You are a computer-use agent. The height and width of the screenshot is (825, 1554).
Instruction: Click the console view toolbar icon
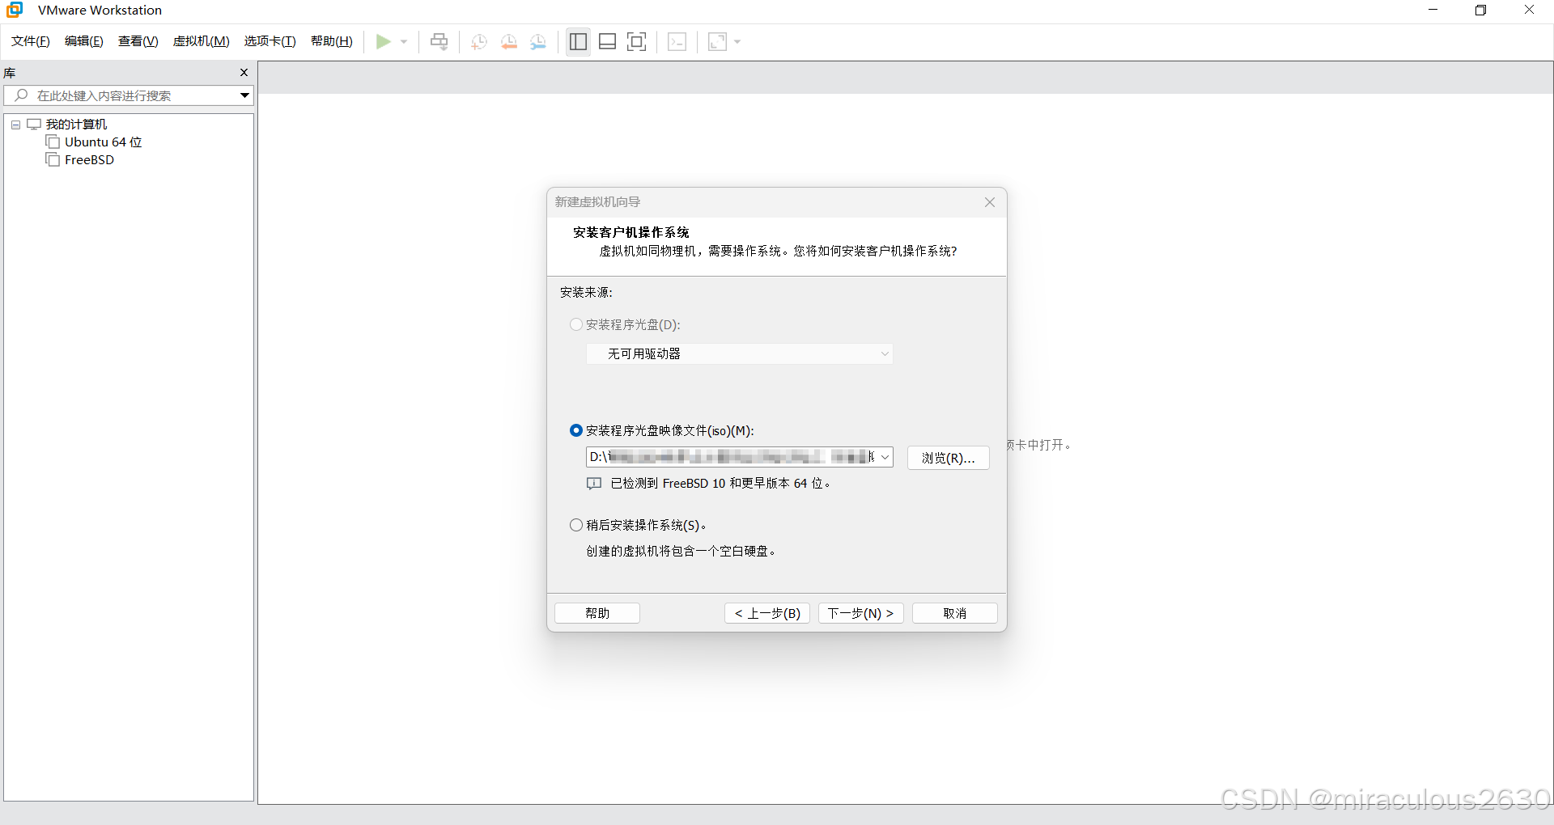coord(677,41)
